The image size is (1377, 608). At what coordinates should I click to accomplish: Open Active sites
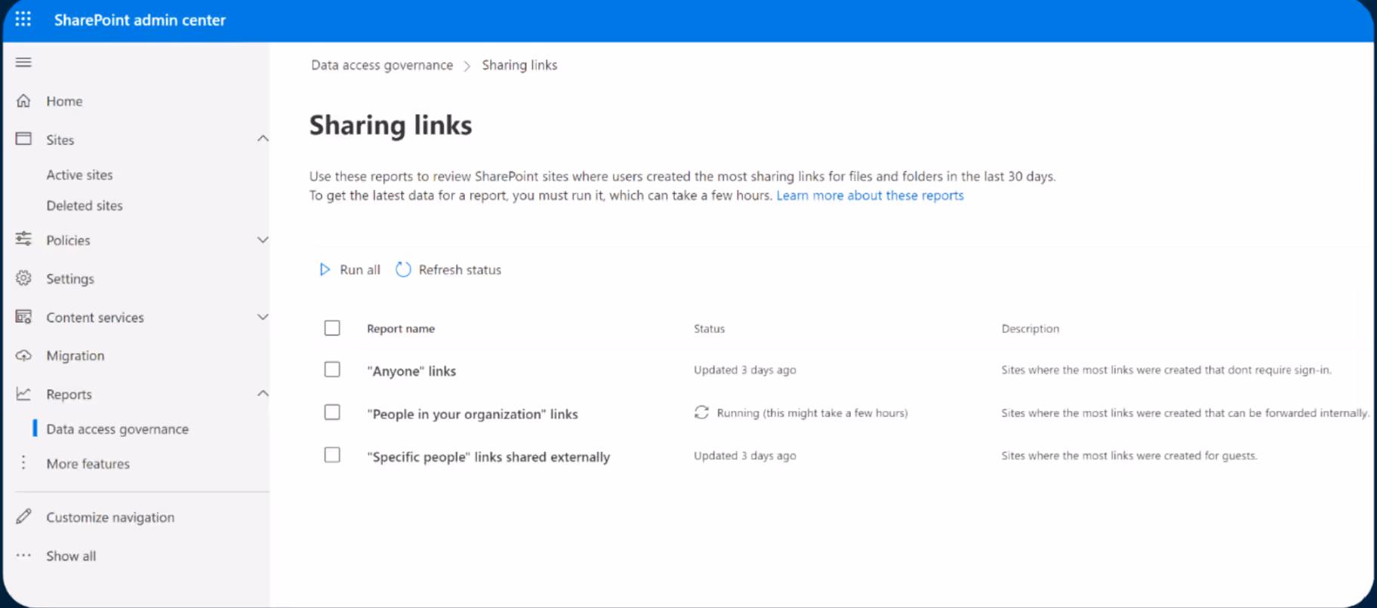(79, 175)
